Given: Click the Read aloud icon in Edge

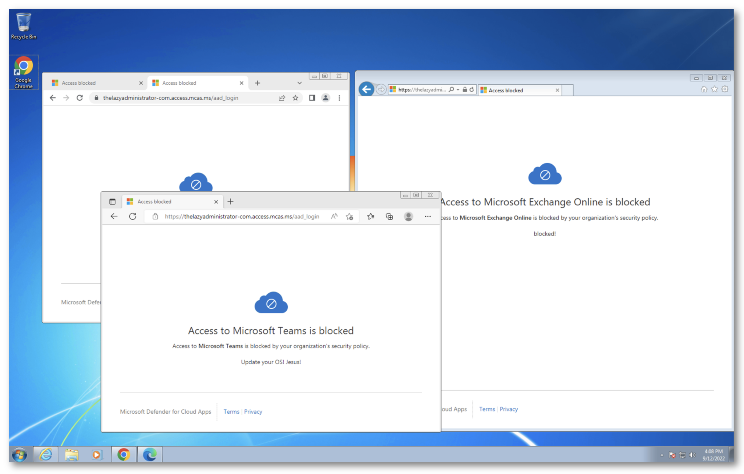Looking at the screenshot, I should (x=334, y=216).
